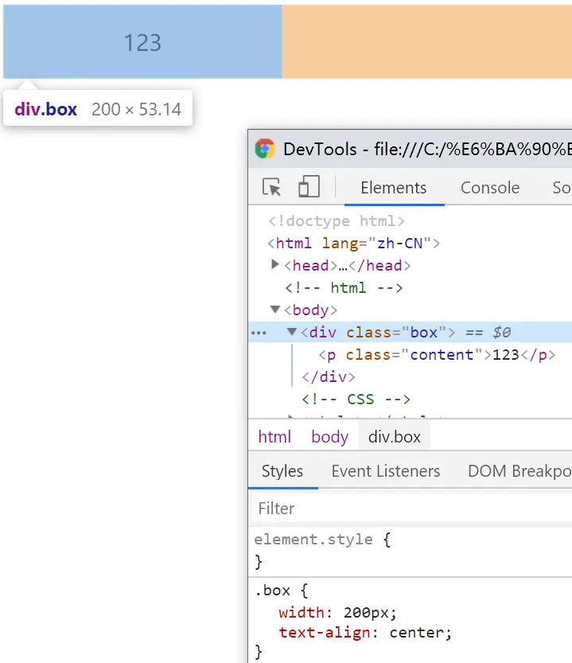
Task: Click the orange margin area right of the box
Action: tap(427, 41)
